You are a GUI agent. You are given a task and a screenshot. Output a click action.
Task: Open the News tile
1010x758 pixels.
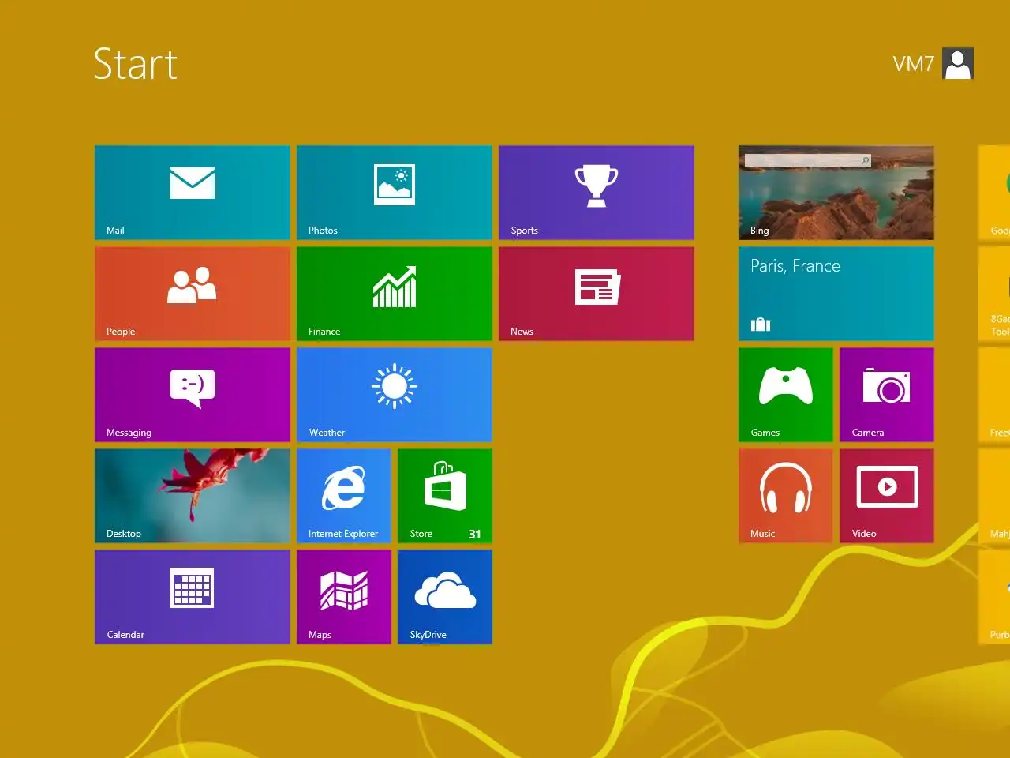coord(597,294)
